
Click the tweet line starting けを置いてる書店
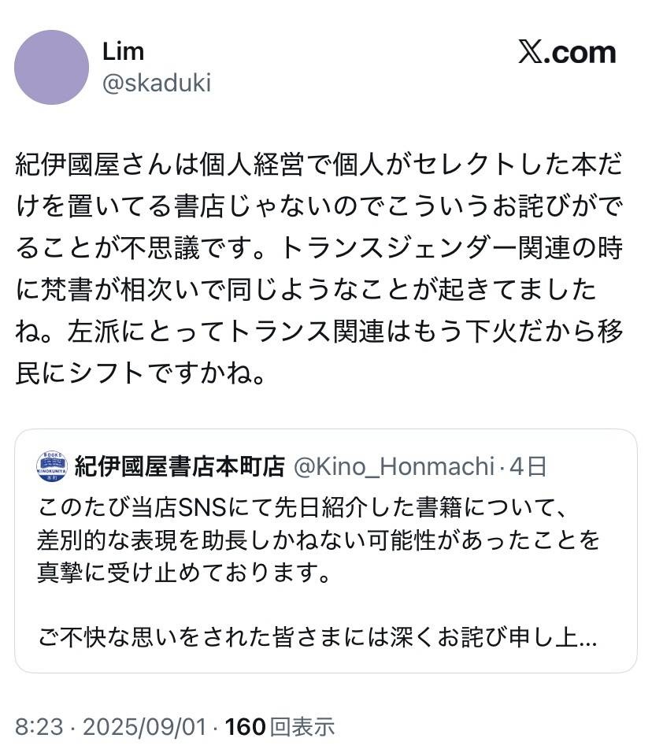[319, 209]
